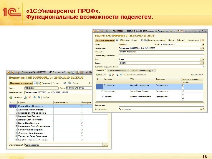Click magnifier beside Ответственный in Подгруппы ГАК

pos(107,145)
